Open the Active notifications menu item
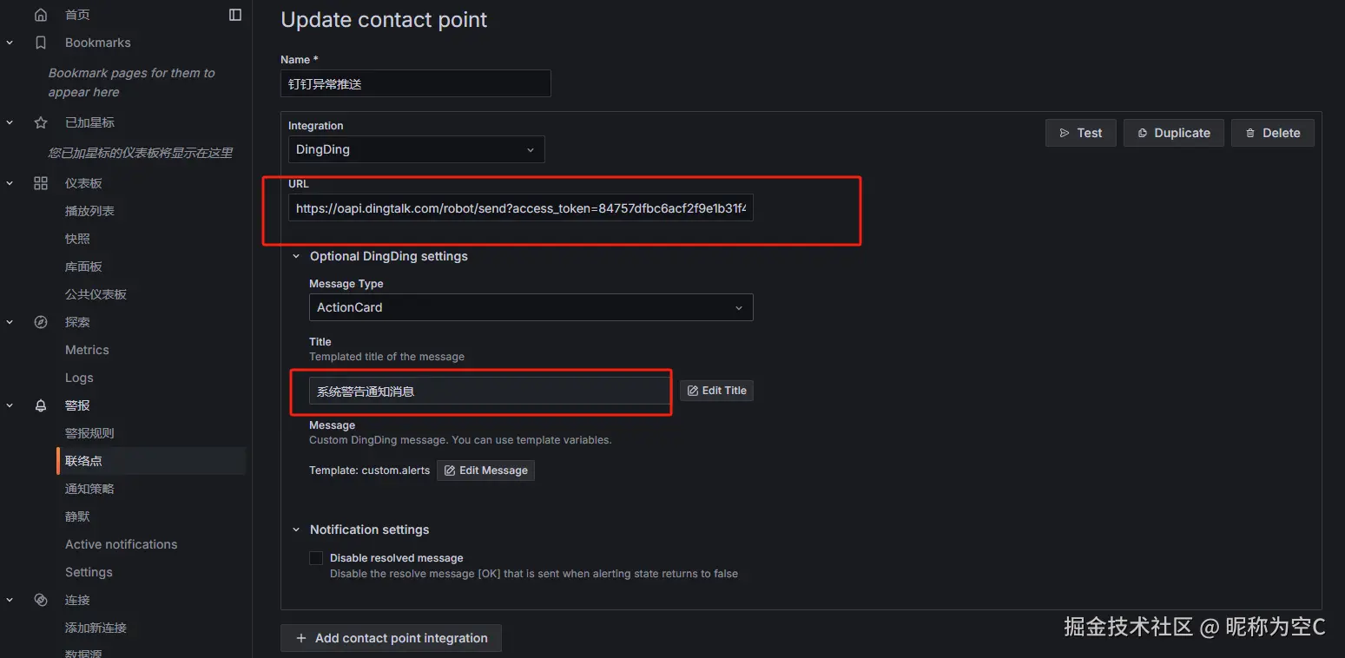The image size is (1345, 658). (121, 544)
